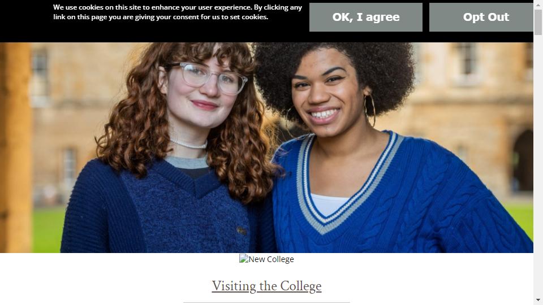Click the hero photo of two students

point(266,147)
